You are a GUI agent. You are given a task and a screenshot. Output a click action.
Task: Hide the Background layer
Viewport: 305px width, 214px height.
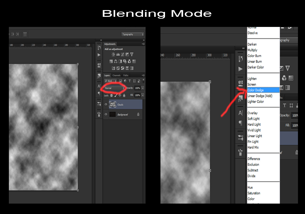click(x=106, y=114)
